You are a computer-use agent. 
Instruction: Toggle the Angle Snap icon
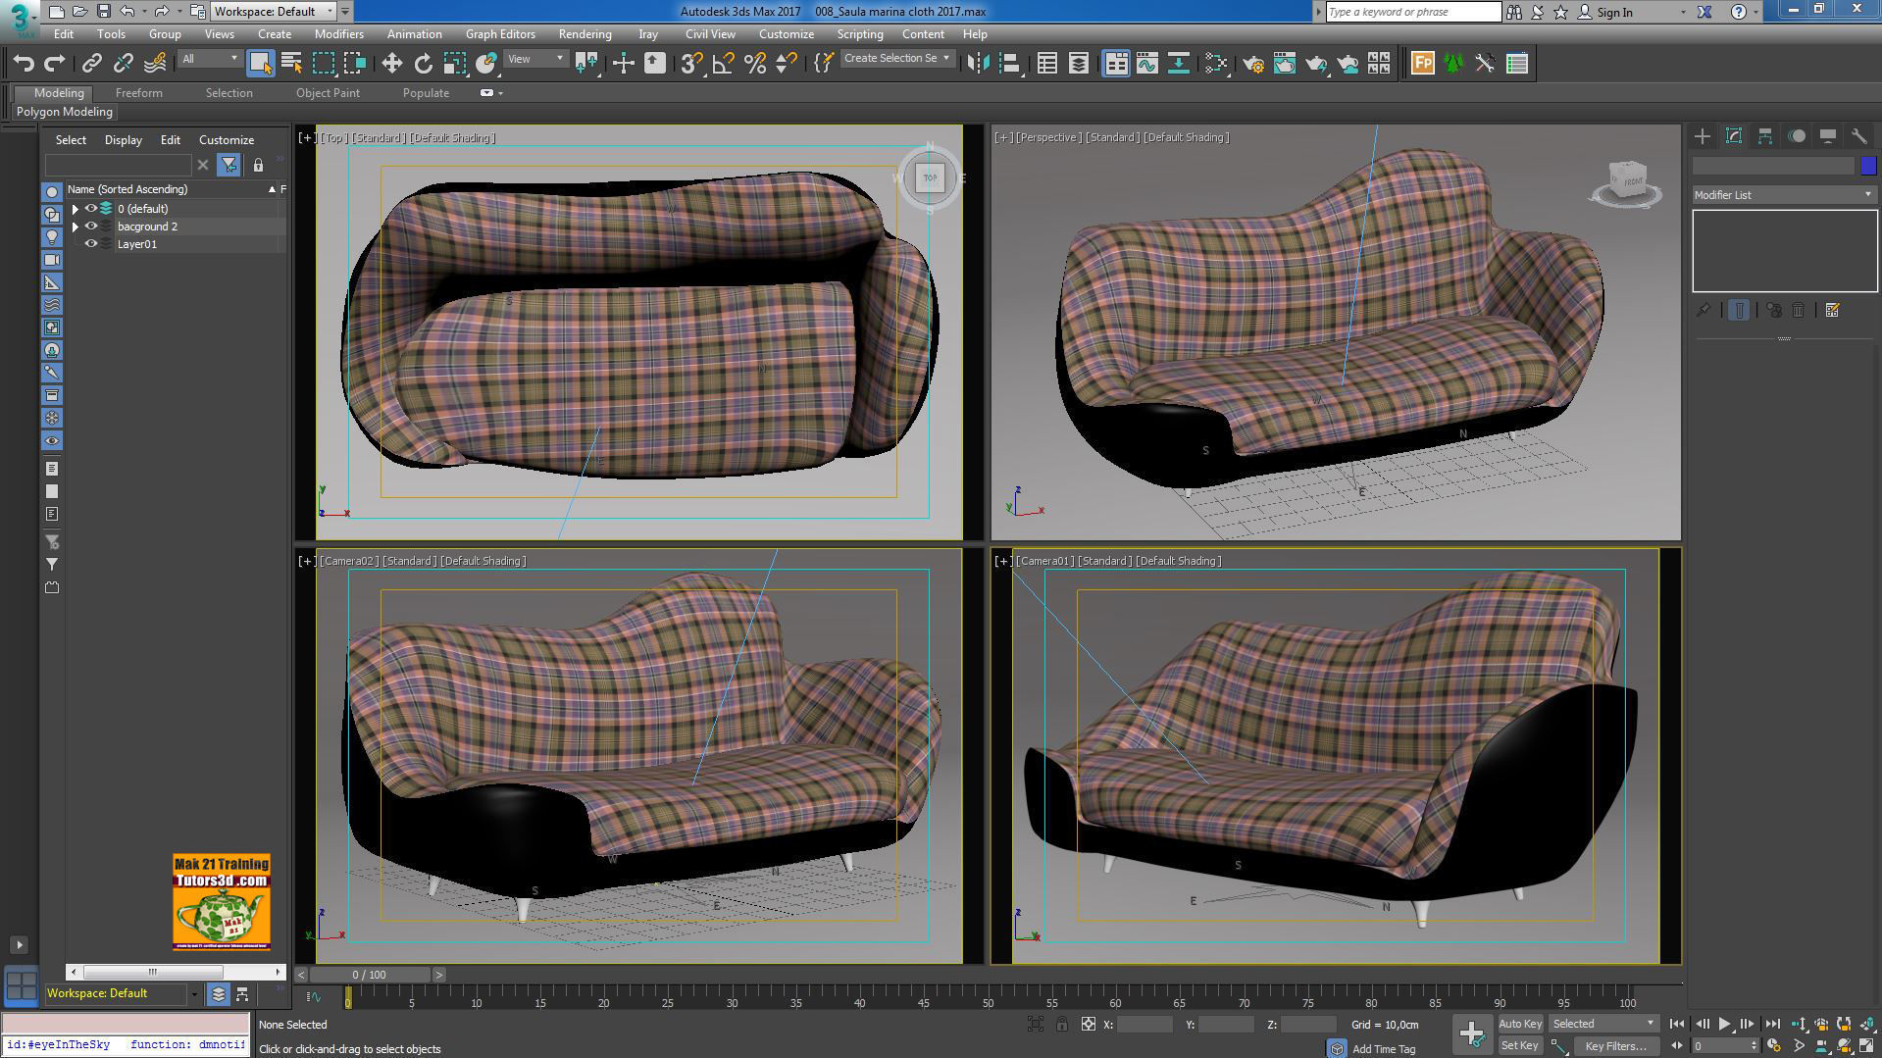[723, 64]
